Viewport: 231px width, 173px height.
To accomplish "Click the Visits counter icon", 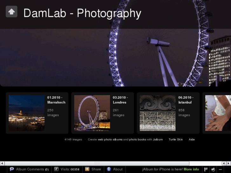I will coord(56,169).
